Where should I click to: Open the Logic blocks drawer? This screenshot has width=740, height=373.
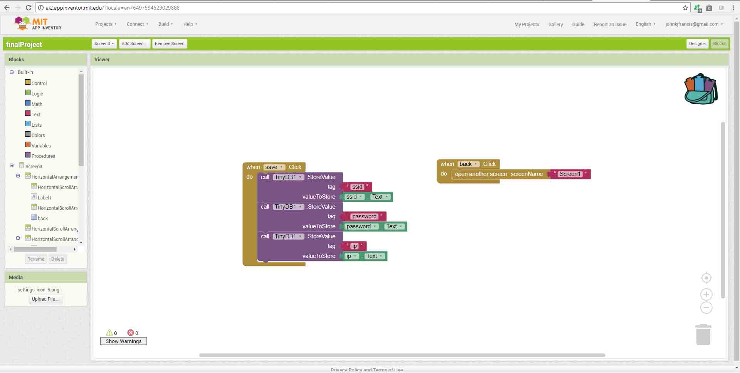[x=37, y=94]
